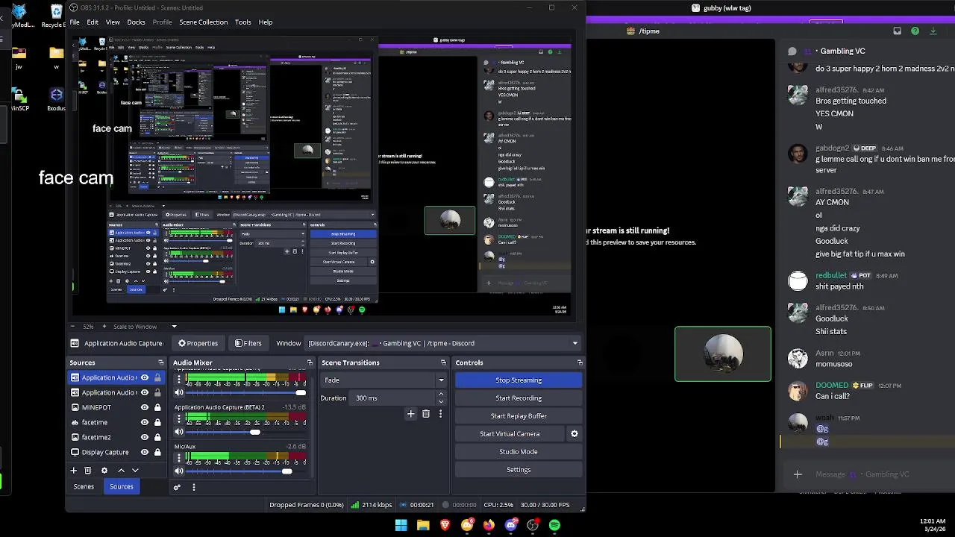Hide the Display Capture source
This screenshot has height=537, width=955.
pos(145,452)
